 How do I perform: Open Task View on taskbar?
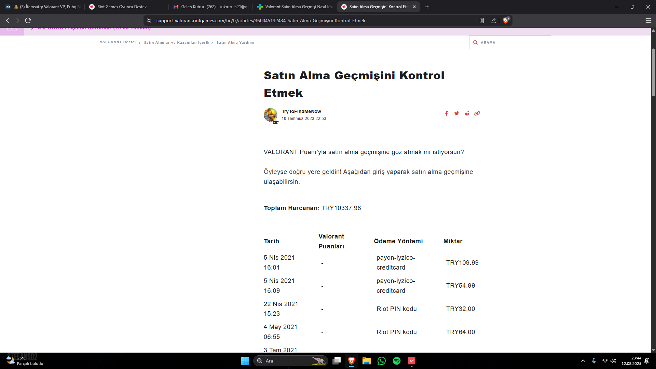click(x=337, y=361)
